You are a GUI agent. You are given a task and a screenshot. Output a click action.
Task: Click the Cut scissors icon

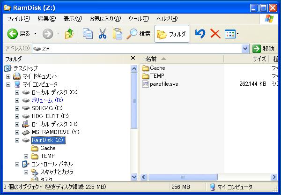pyautogui.click(x=103, y=34)
